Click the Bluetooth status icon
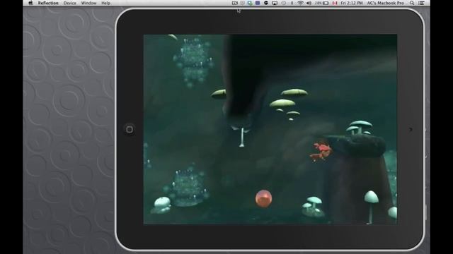The height and width of the screenshot is (254, 453). pos(292,3)
